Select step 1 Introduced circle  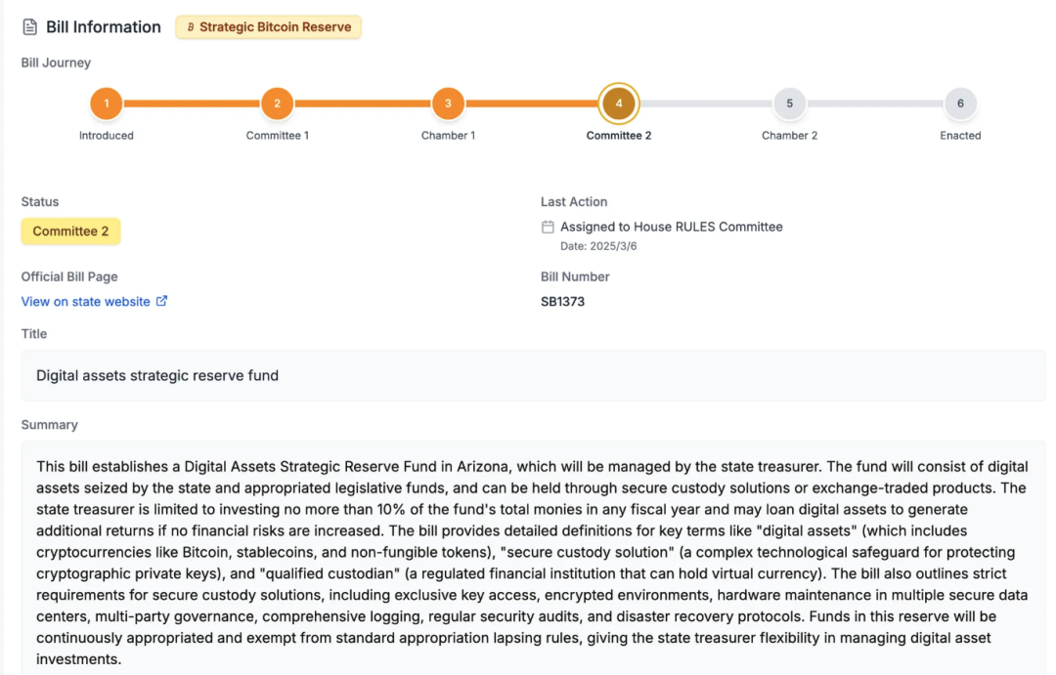106,104
